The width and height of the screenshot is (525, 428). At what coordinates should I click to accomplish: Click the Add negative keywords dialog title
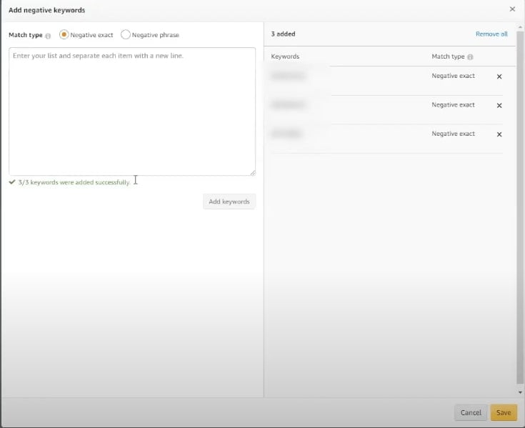47,10
